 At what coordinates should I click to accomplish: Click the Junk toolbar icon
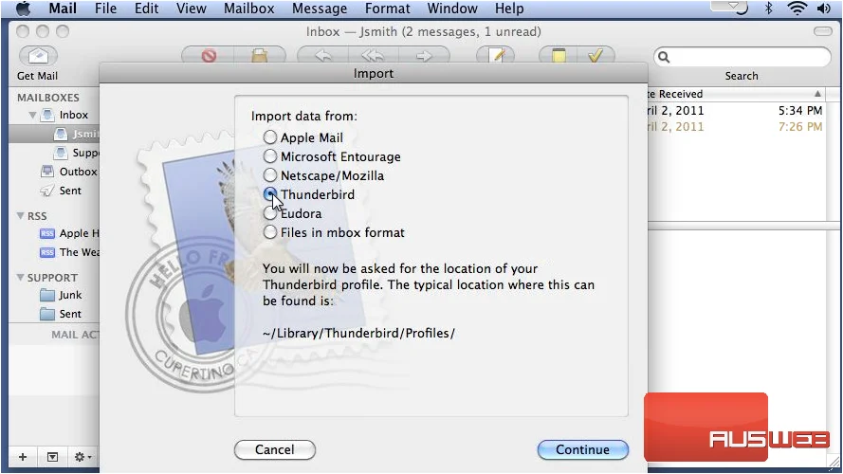[x=260, y=56]
